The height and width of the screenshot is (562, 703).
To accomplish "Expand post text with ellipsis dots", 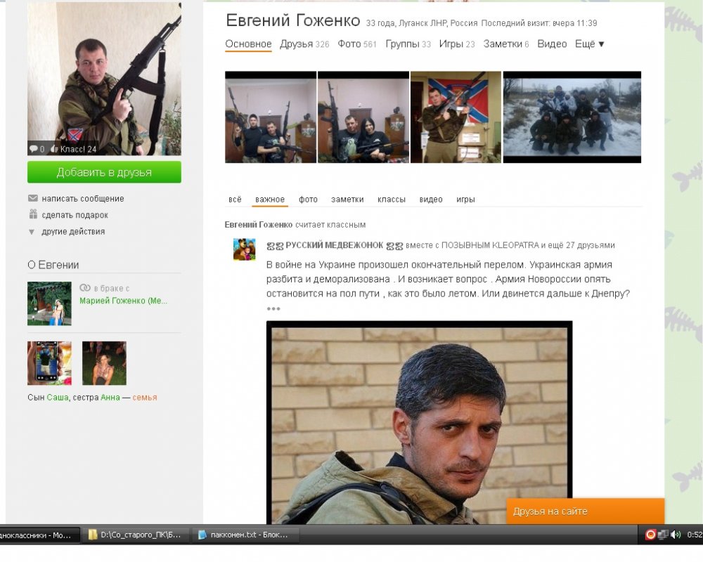I will (x=273, y=308).
